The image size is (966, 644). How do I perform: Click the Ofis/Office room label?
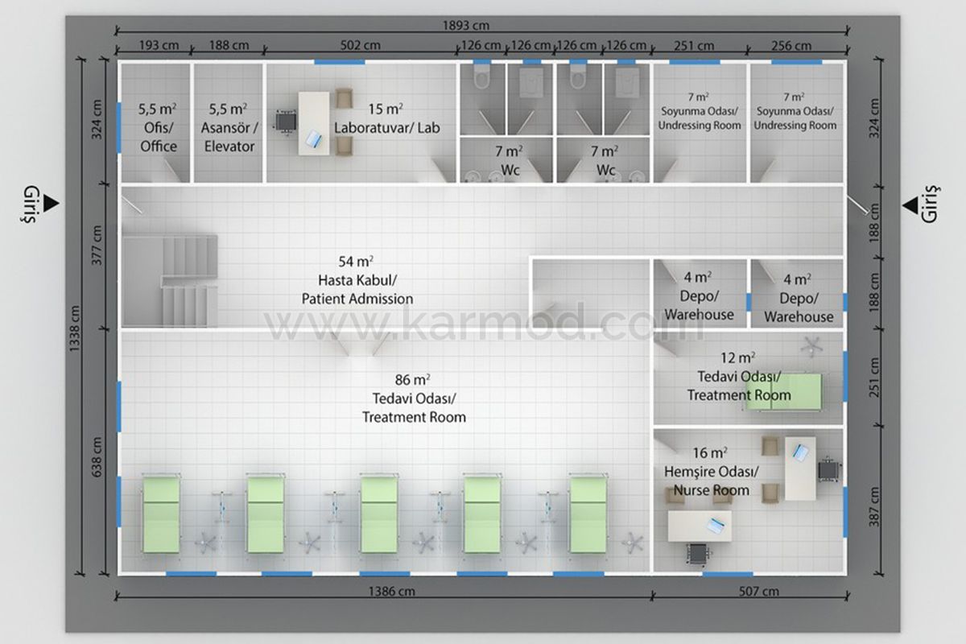159,127
